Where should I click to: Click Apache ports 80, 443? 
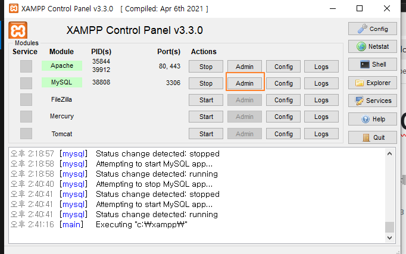point(170,66)
